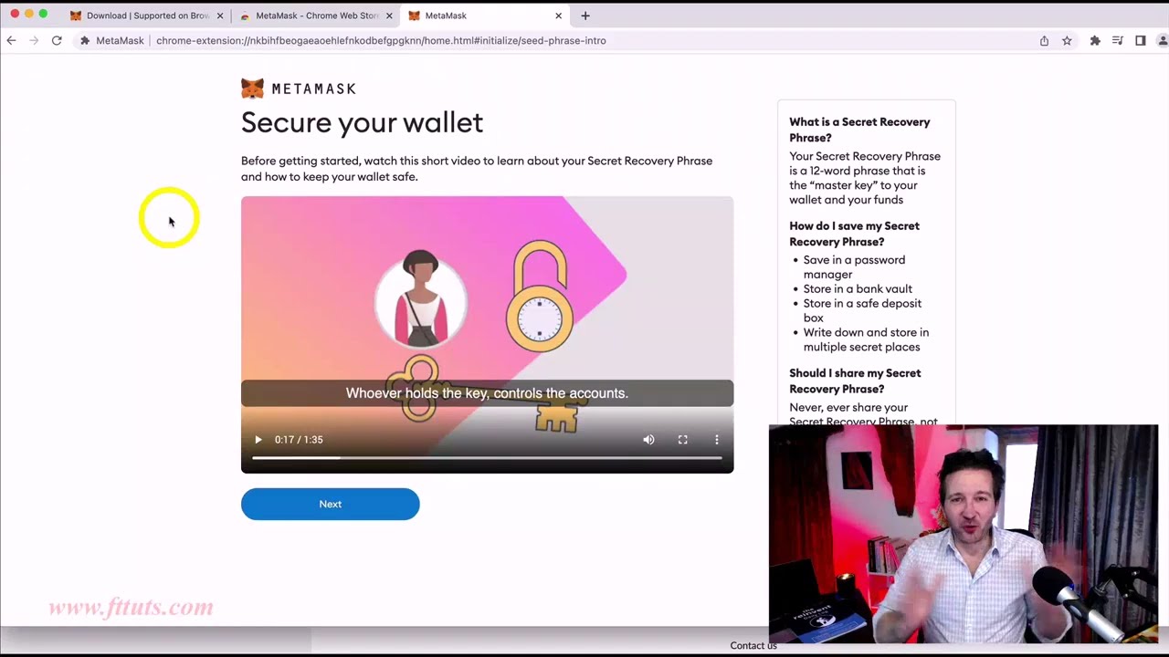
Task: Close the active MetaMask tab
Action: pyautogui.click(x=558, y=16)
